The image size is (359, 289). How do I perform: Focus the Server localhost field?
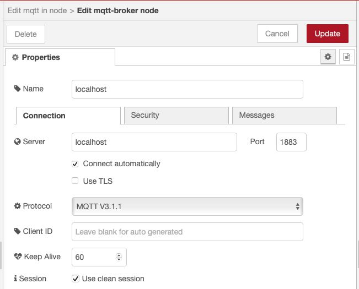[x=154, y=142]
